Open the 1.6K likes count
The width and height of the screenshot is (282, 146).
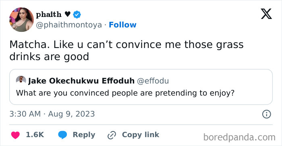[x=35, y=135]
